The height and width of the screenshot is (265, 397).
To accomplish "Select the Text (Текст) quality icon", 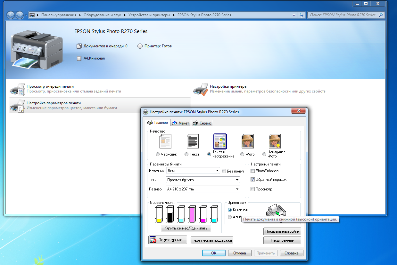I will pyautogui.click(x=193, y=141).
